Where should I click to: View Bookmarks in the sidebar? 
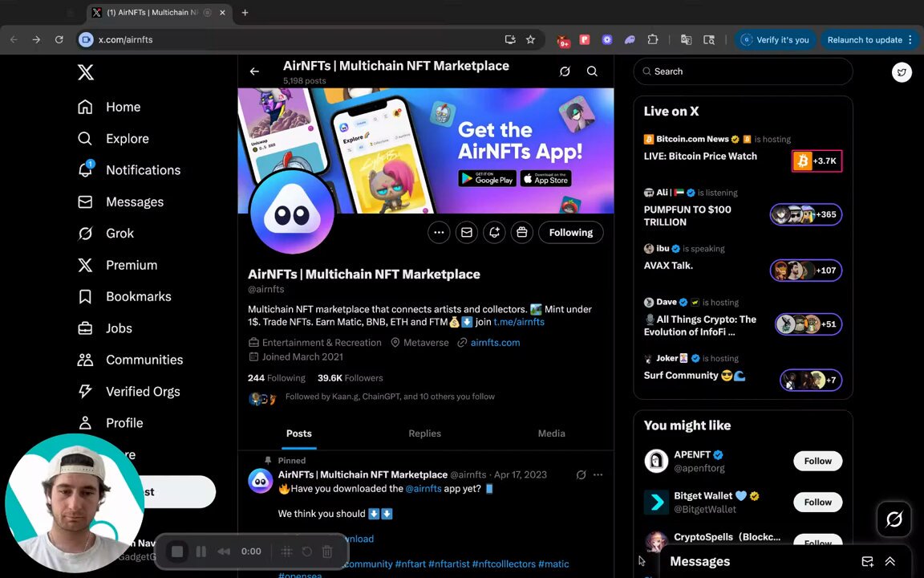pos(124,297)
